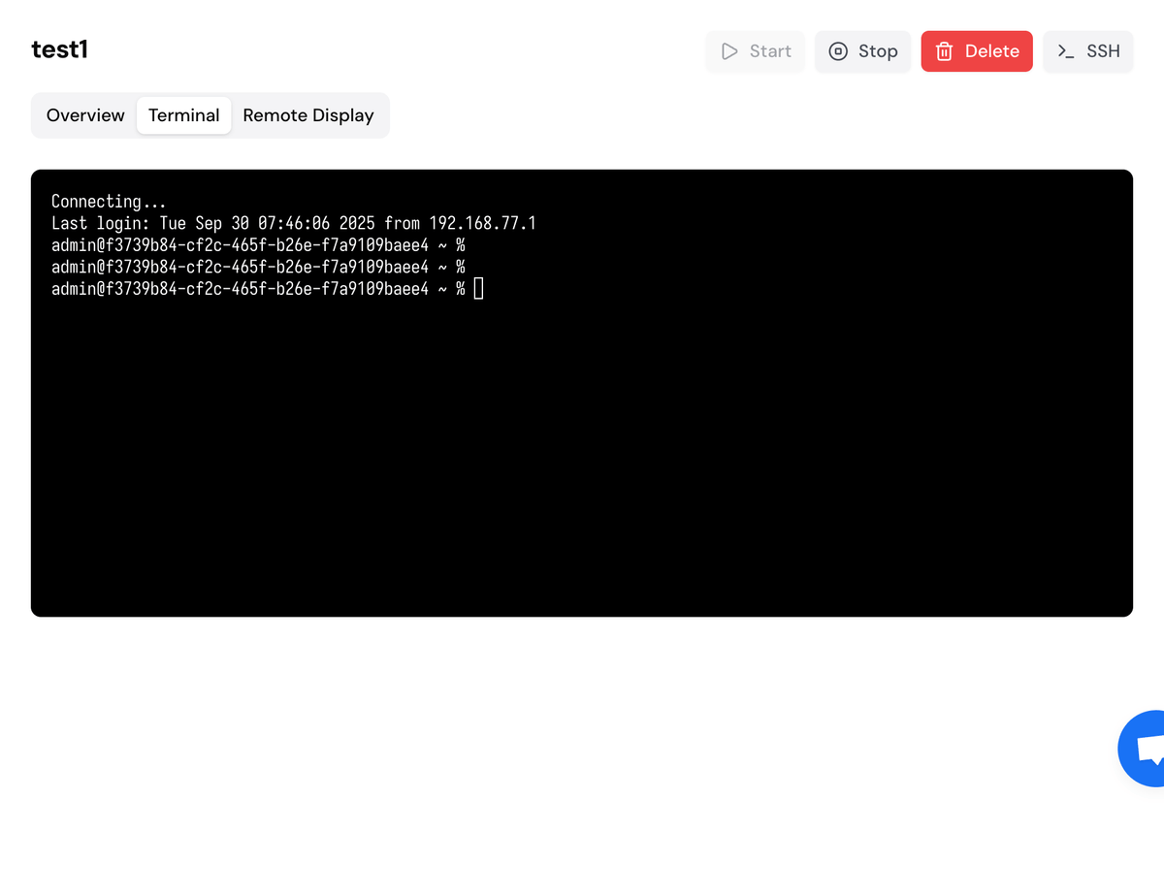The width and height of the screenshot is (1164, 895).
Task: Click the "Connecting..." line in terminal
Action: (109, 202)
